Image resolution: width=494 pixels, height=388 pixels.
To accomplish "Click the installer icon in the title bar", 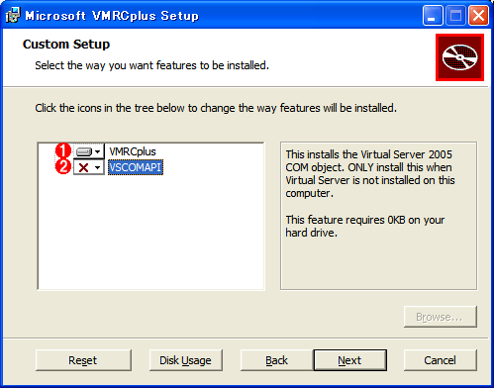I will pyautogui.click(x=13, y=15).
